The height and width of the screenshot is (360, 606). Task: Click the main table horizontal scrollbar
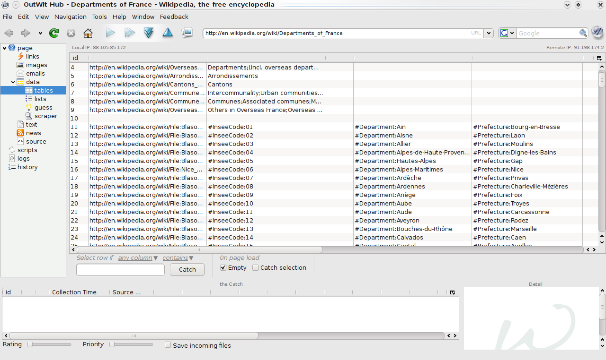click(x=200, y=249)
